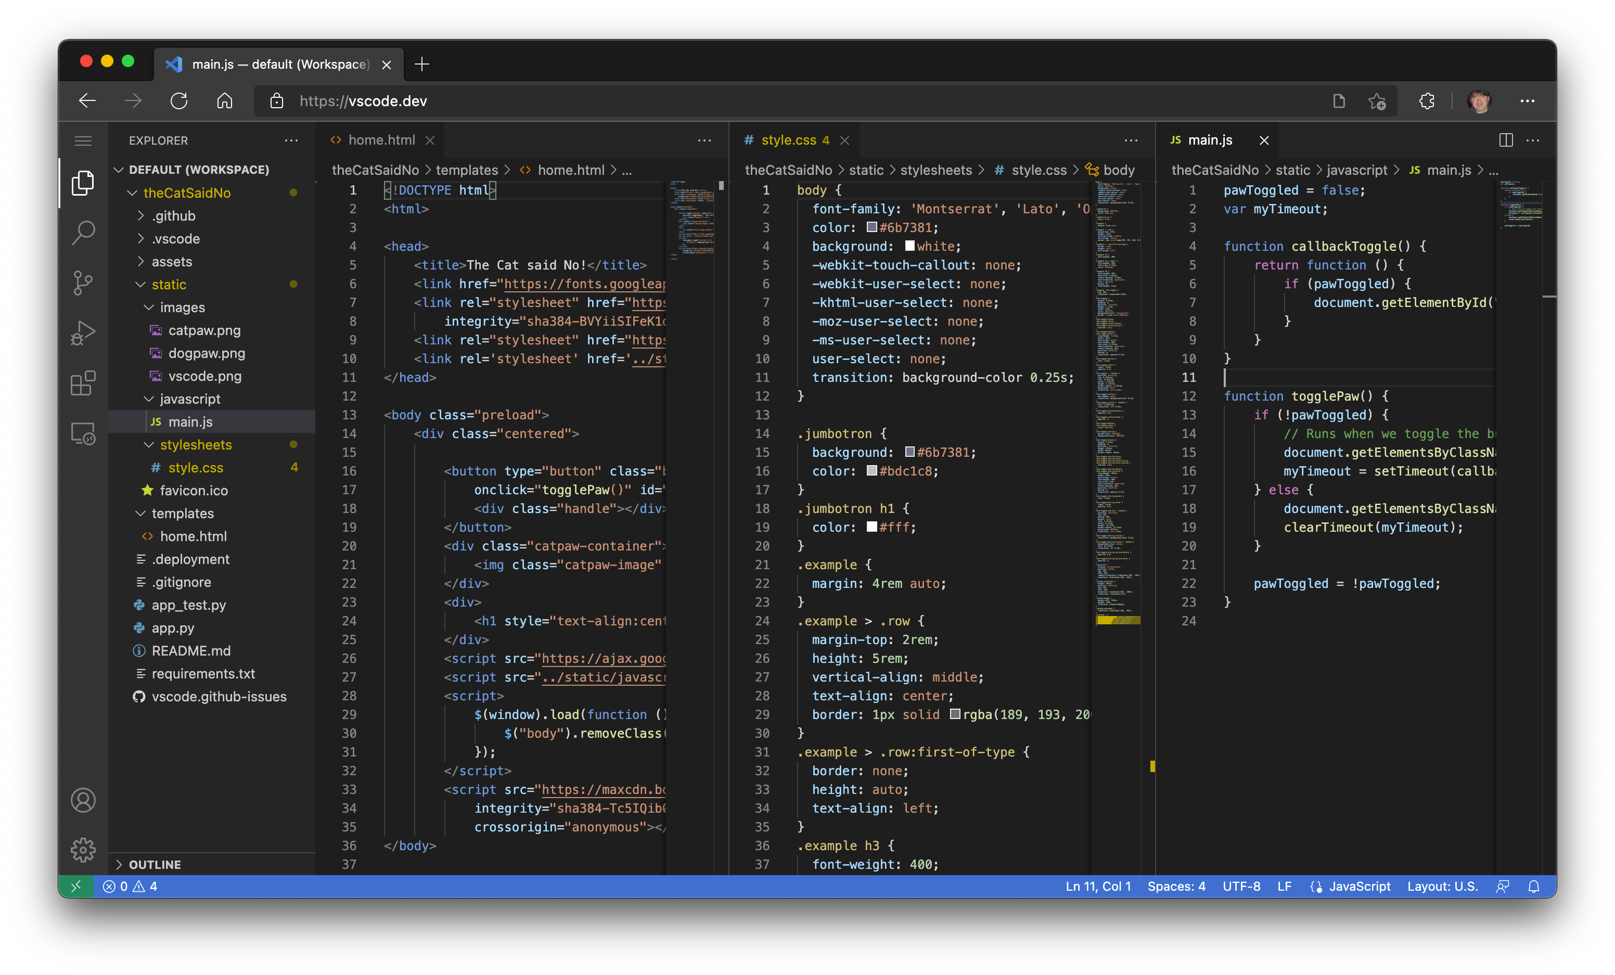The width and height of the screenshot is (1615, 975).
Task: Click the Split Editor layout icon in main.js tab
Action: click(x=1507, y=138)
